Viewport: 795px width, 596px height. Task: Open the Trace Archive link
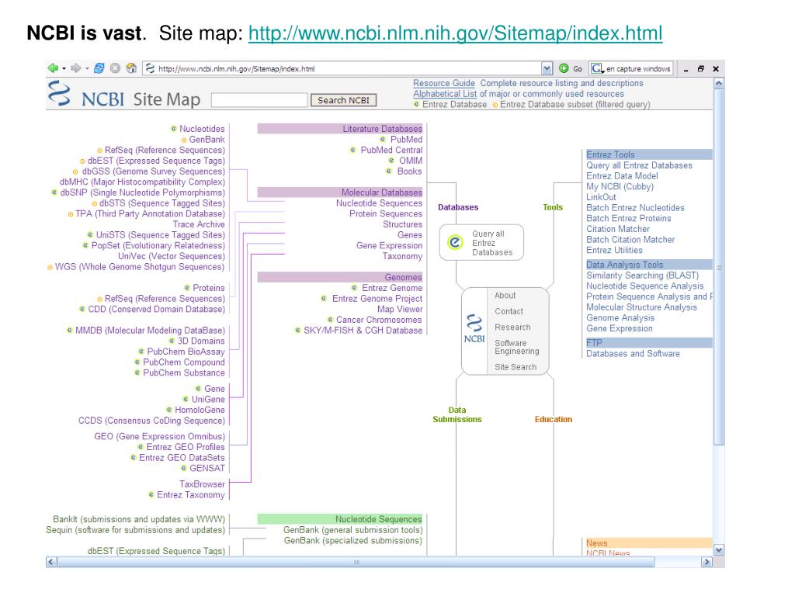click(x=199, y=224)
